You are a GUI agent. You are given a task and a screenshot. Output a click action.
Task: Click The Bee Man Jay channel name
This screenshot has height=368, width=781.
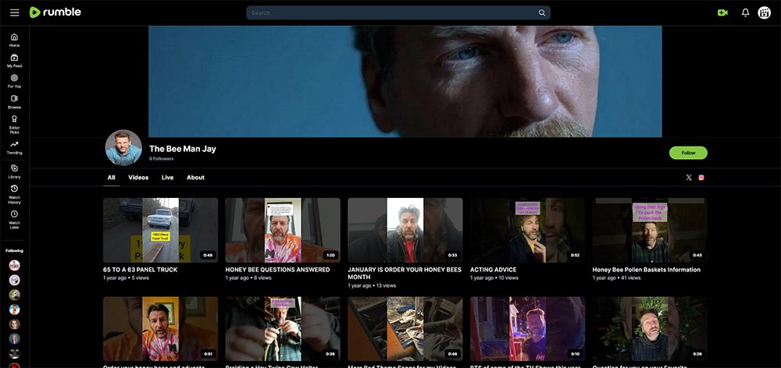point(182,149)
